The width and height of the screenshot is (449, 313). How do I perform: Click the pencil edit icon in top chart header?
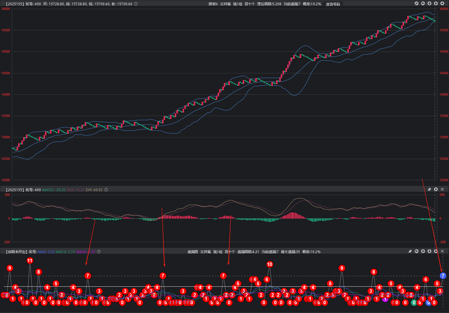[x=417, y=4]
